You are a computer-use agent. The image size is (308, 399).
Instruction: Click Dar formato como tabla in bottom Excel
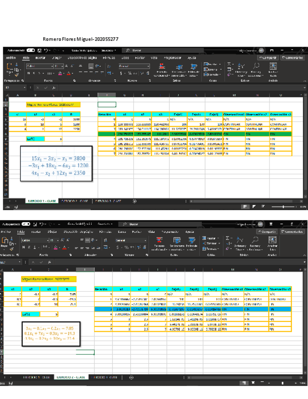(177, 244)
